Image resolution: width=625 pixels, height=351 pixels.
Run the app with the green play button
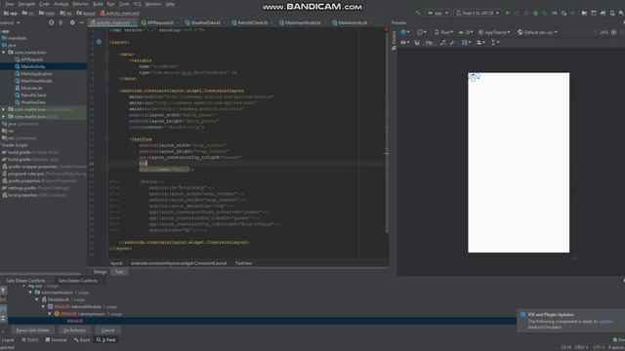point(508,13)
